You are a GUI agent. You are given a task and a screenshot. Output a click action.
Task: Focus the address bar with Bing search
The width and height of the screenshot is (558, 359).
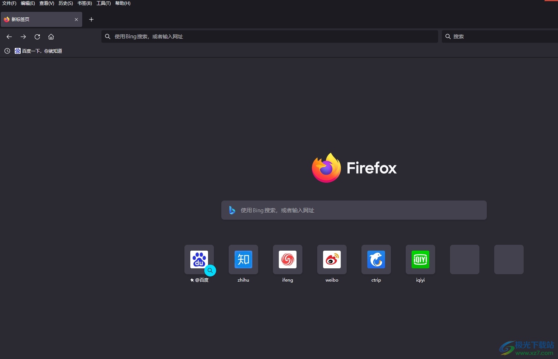coord(270,36)
